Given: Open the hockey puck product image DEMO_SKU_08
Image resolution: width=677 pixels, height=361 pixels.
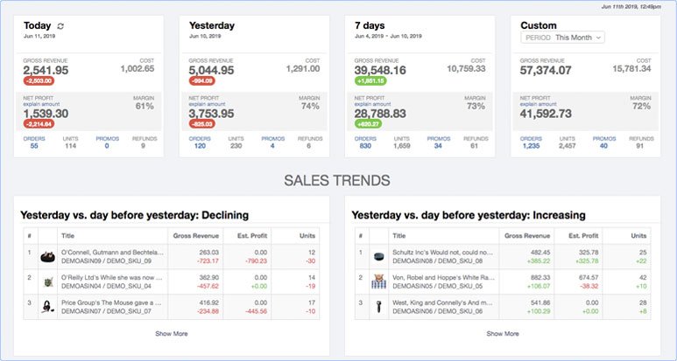Looking at the screenshot, I should tap(378, 257).
